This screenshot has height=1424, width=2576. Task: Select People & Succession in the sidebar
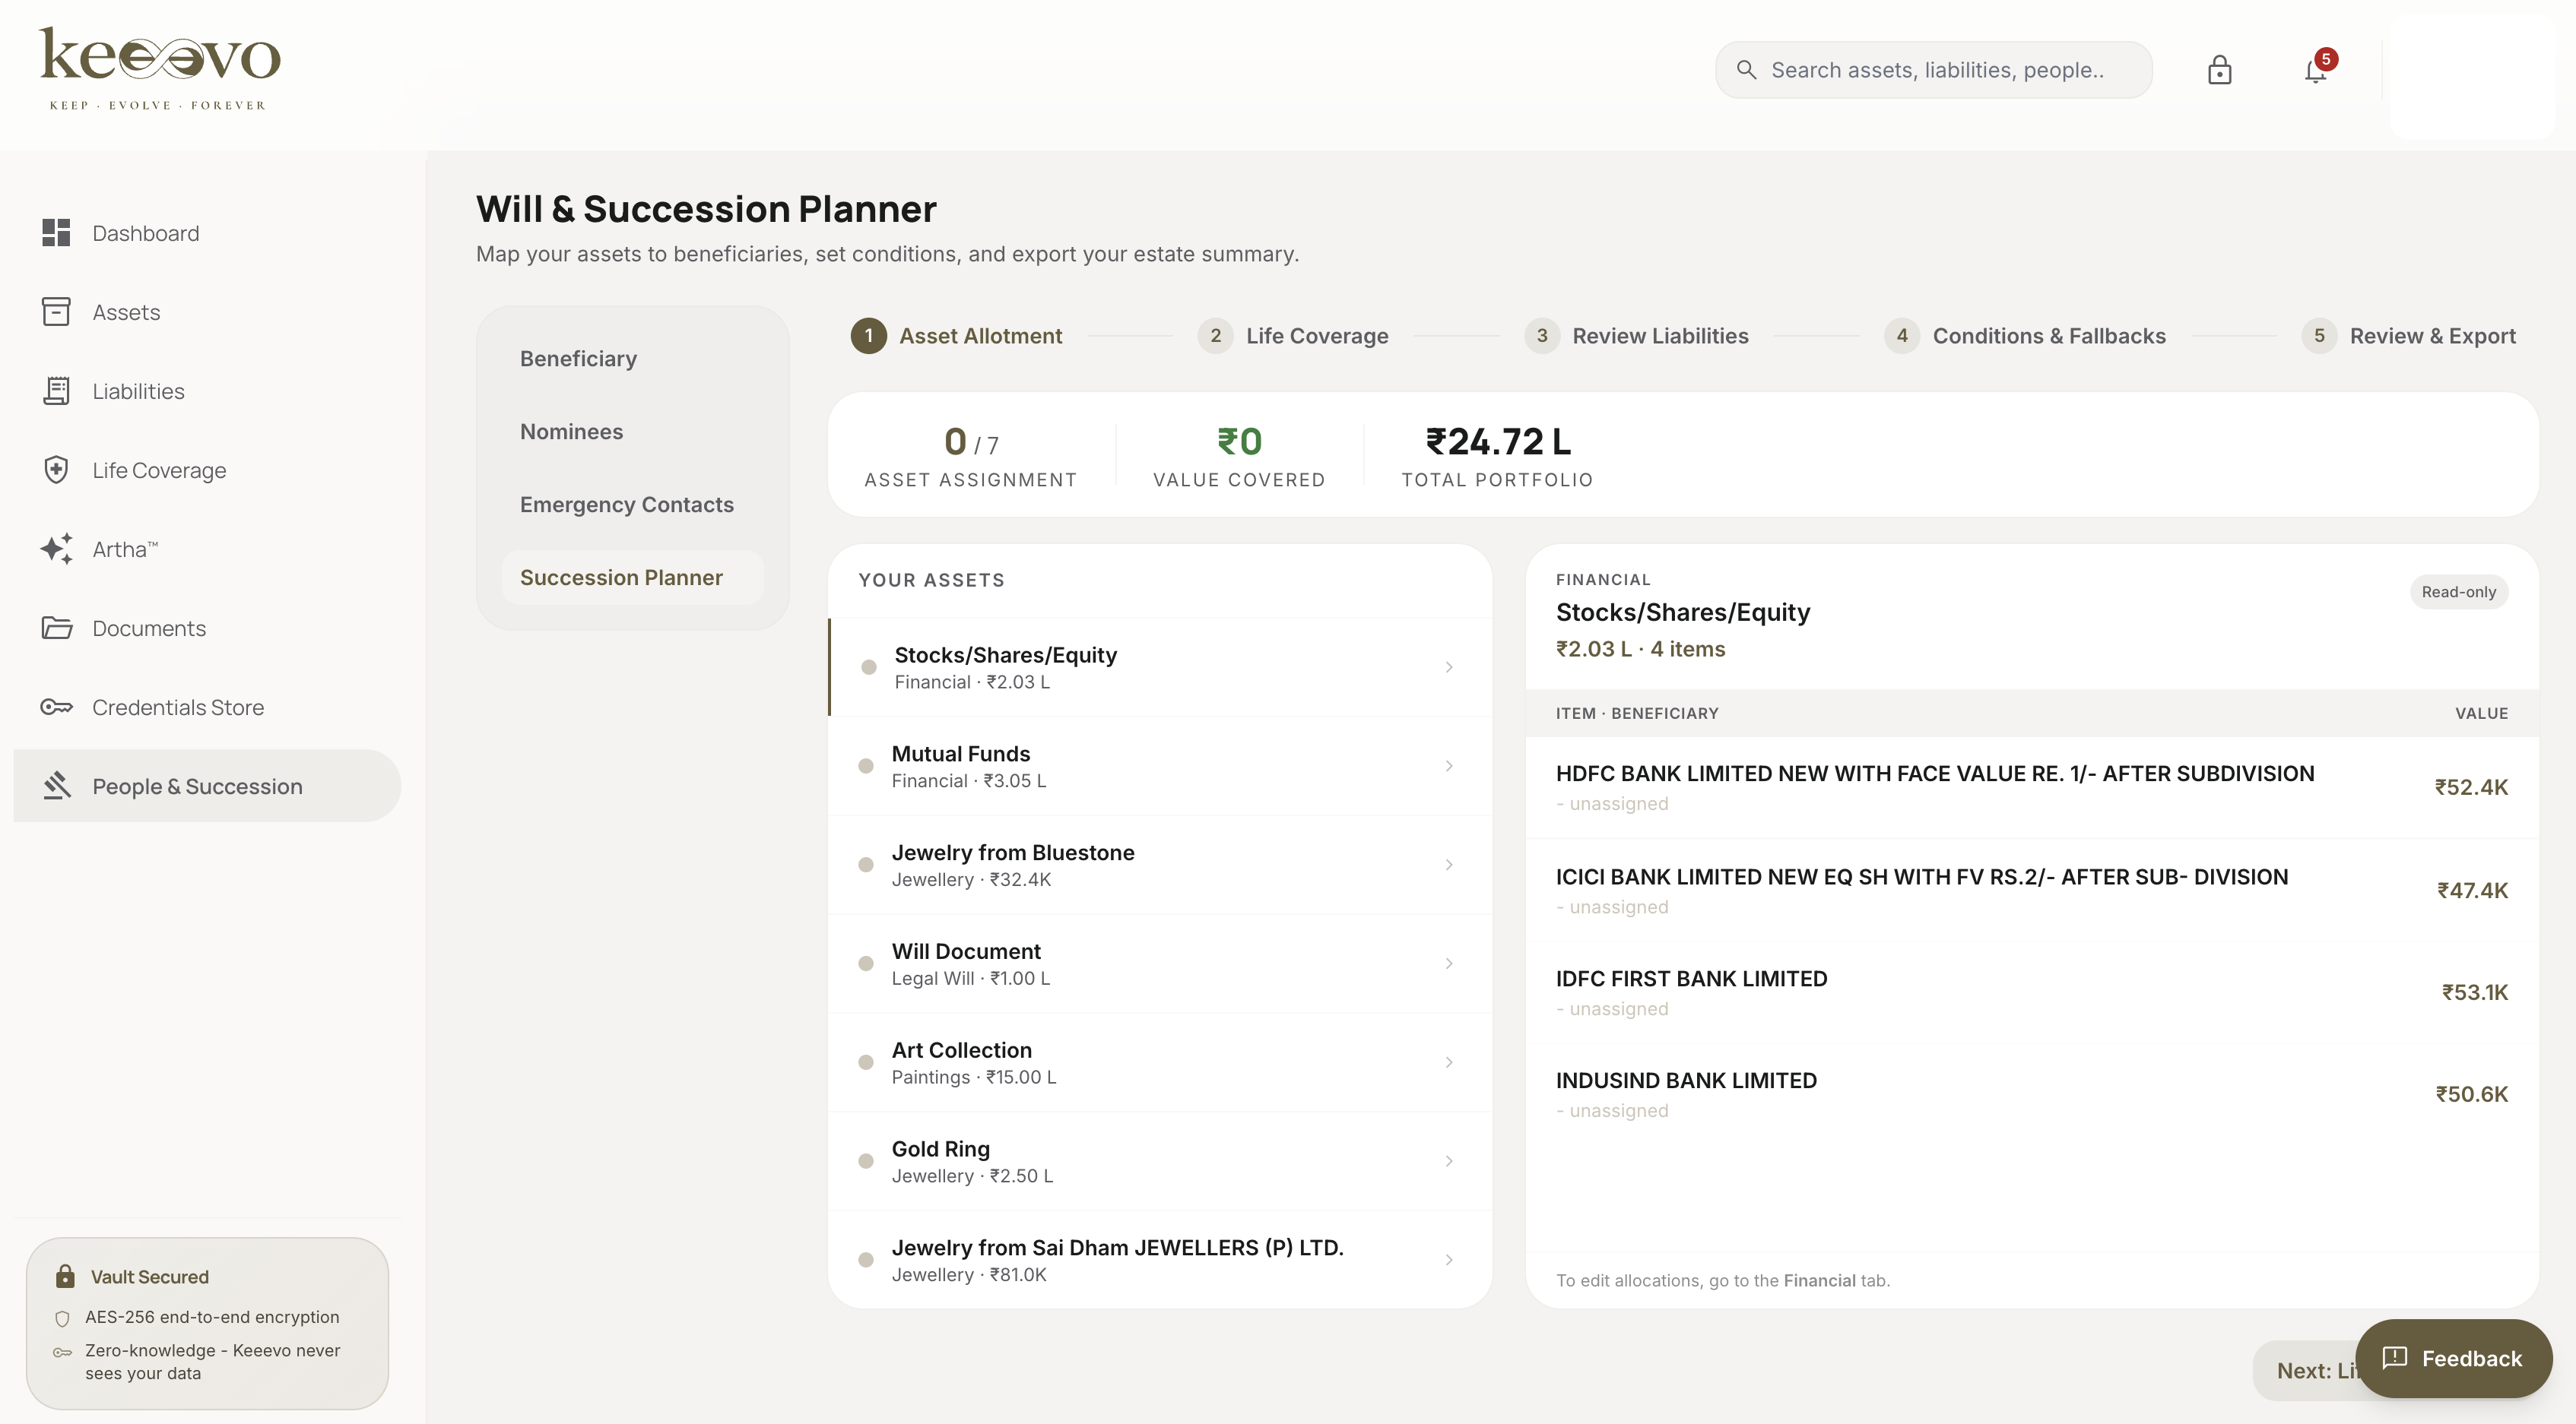[x=207, y=786]
